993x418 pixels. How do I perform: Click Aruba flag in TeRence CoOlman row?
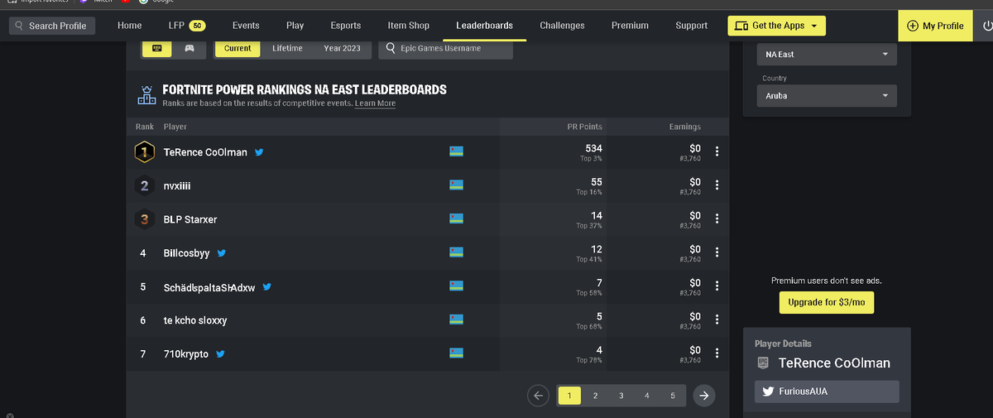456,151
